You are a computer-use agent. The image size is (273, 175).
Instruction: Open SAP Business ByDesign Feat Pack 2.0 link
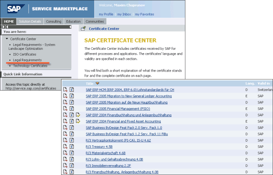tap(124, 128)
